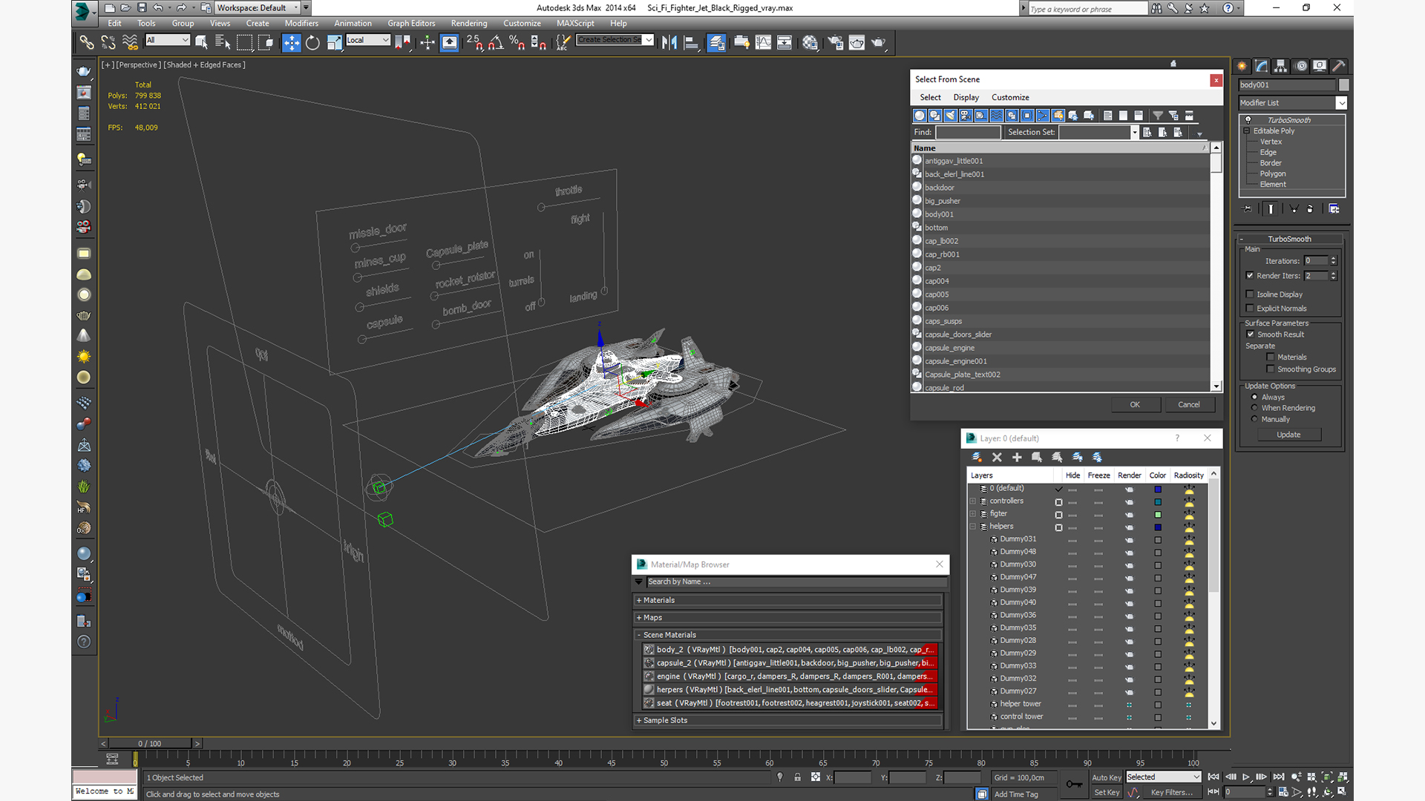Open the Rendering menu
1425x801 pixels.
(469, 23)
